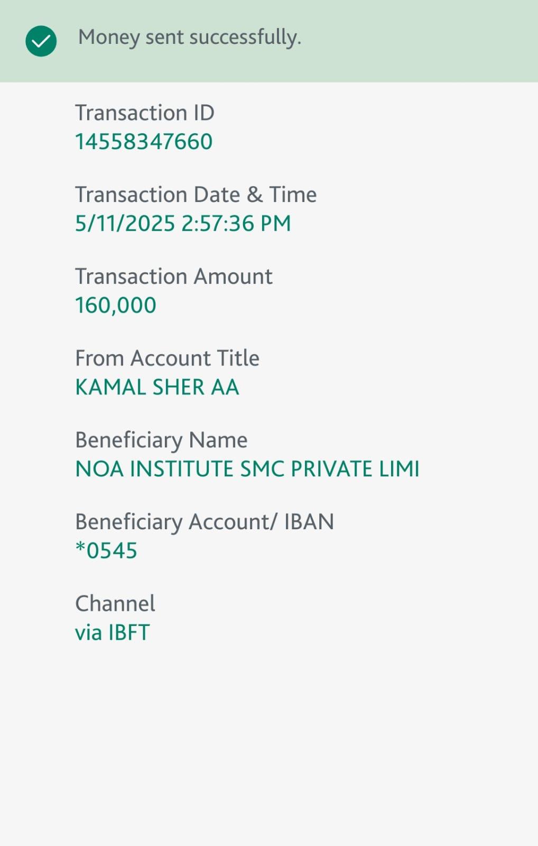This screenshot has height=846, width=538.
Task: Tap the 'Transaction ID' label
Action: pyautogui.click(x=144, y=113)
